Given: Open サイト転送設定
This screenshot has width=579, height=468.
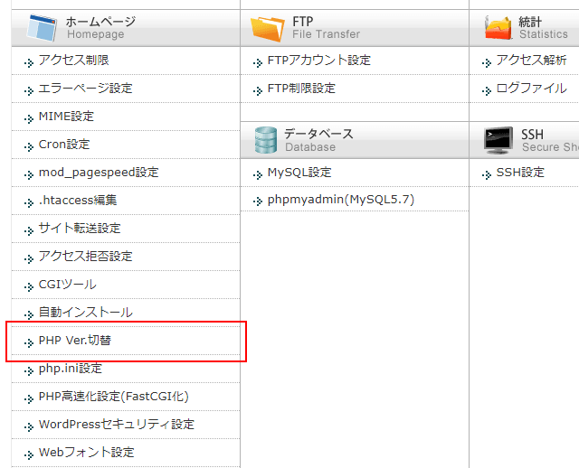Looking at the screenshot, I should (80, 229).
